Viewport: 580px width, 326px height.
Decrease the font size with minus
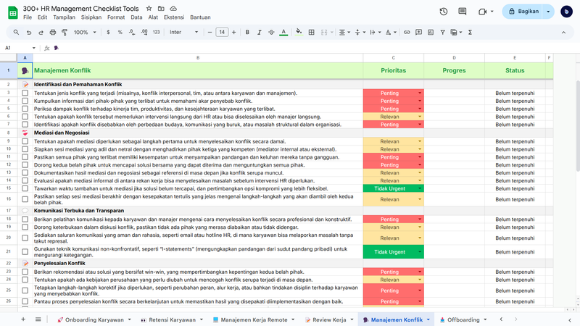(x=210, y=33)
